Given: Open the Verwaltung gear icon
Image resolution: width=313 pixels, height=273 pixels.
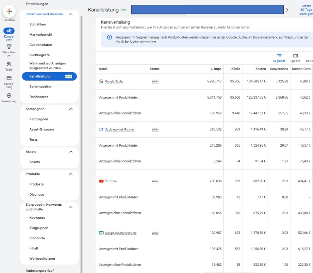Looking at the screenshot, I should pyautogui.click(x=9, y=95).
